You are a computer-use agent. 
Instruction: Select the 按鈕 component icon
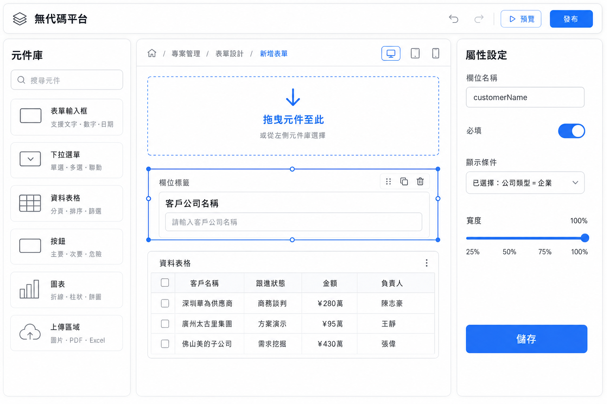coord(30,246)
